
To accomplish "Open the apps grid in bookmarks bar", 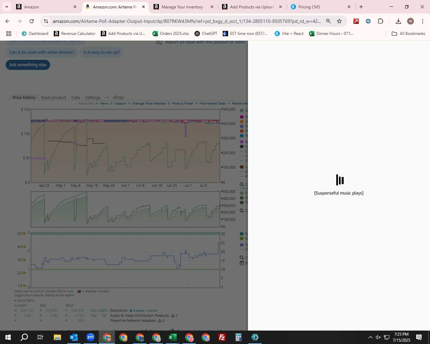I will click(9, 34).
